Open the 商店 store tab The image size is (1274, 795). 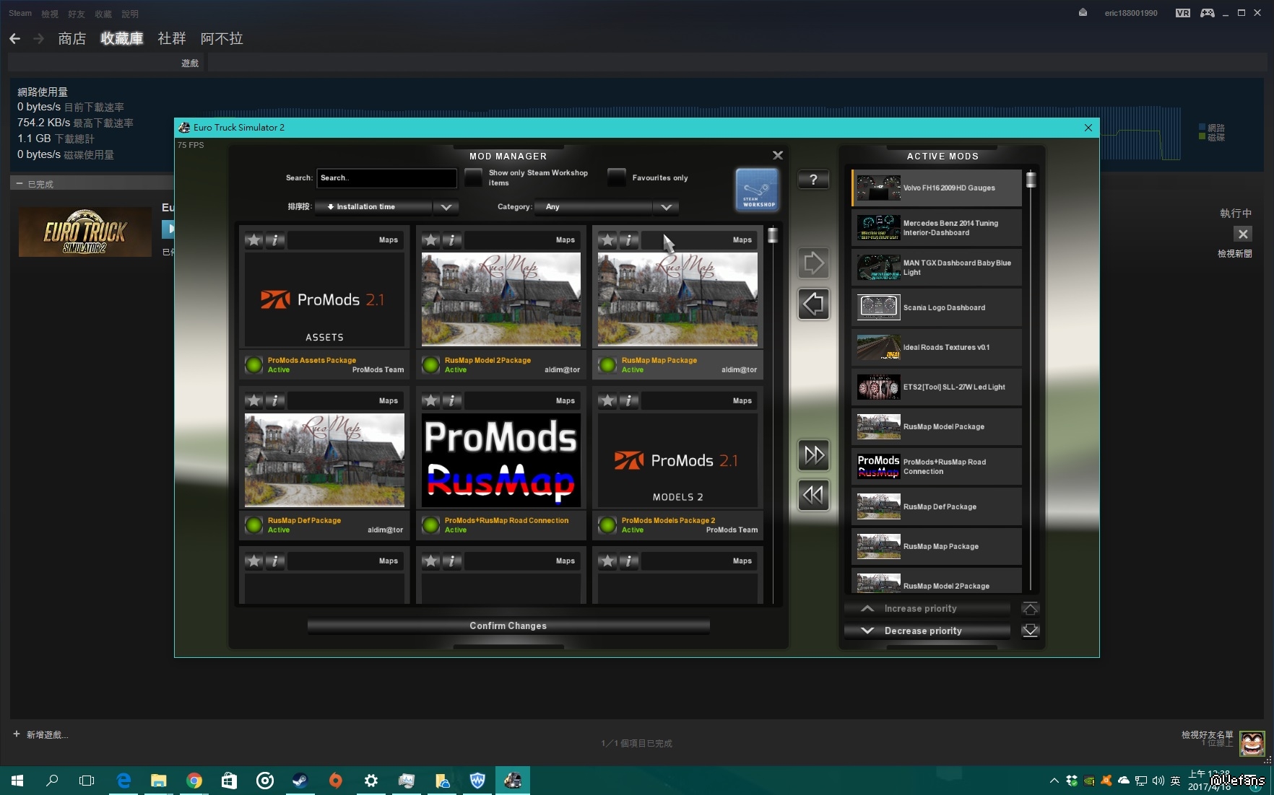71,38
